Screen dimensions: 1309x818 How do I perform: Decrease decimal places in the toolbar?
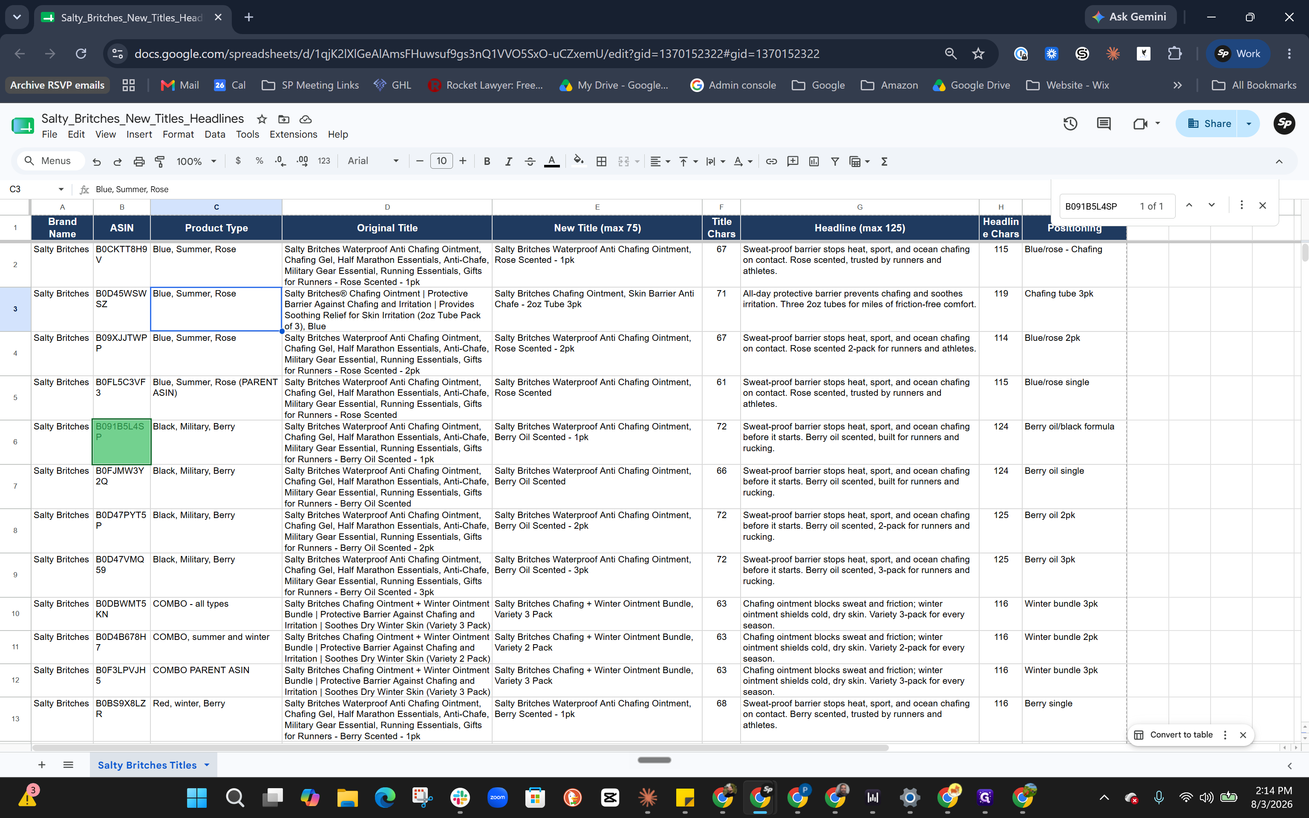[280, 161]
